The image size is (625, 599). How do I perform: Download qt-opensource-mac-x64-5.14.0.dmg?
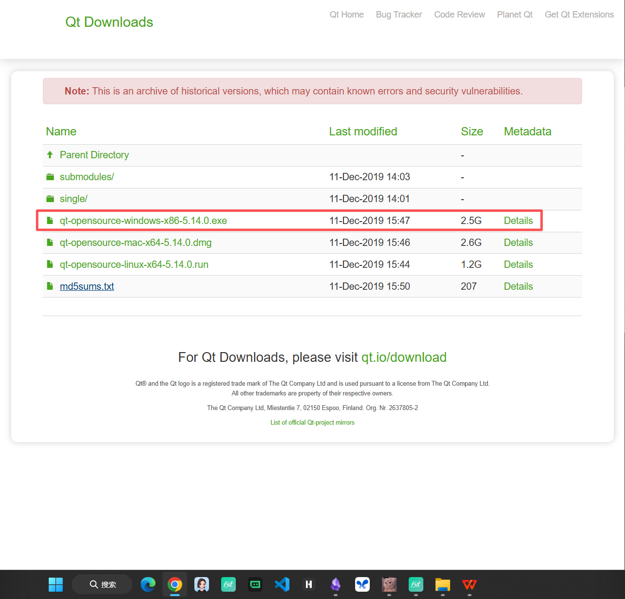tap(136, 243)
